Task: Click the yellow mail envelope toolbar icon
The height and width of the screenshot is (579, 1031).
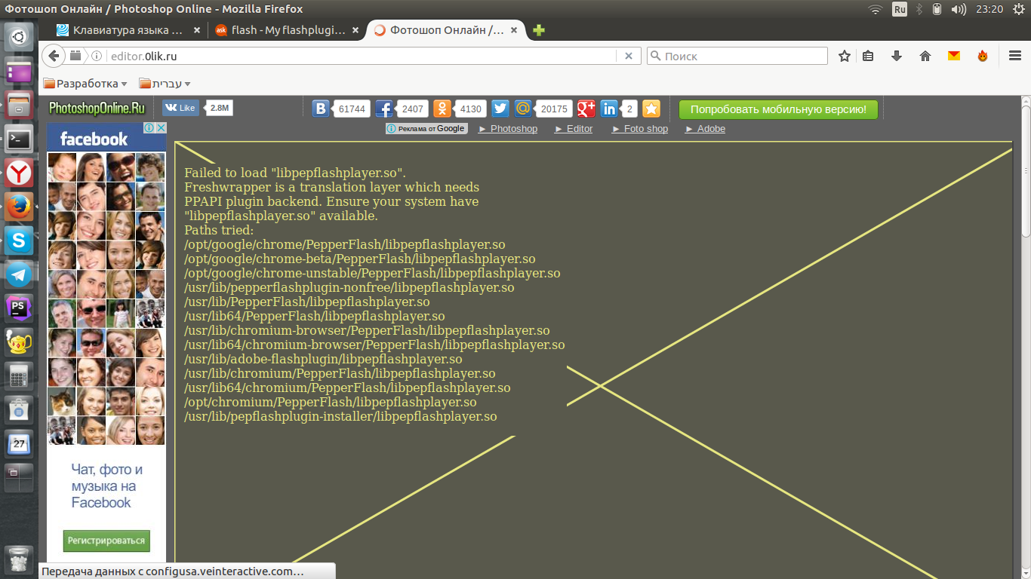Action: pyautogui.click(x=954, y=56)
